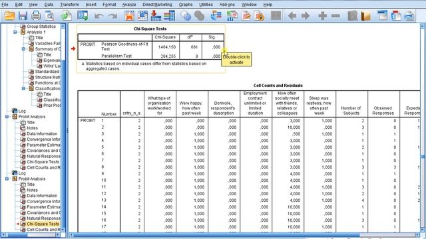Click the cntry_n_s column header
Screen dimensions: 426x239
pyautogui.click(x=132, y=113)
